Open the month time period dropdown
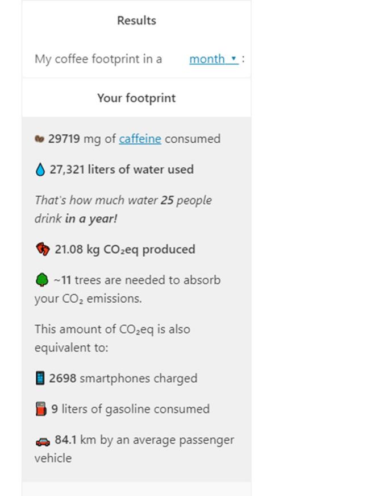The width and height of the screenshot is (375, 496). pyautogui.click(x=213, y=59)
